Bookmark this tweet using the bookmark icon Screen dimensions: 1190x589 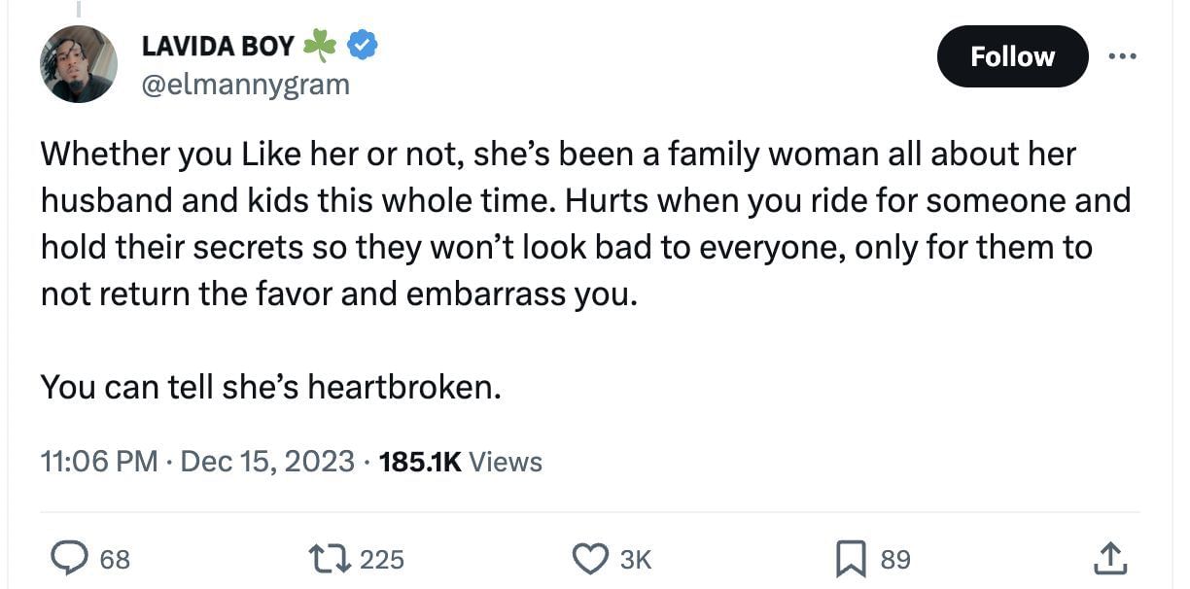(851, 558)
